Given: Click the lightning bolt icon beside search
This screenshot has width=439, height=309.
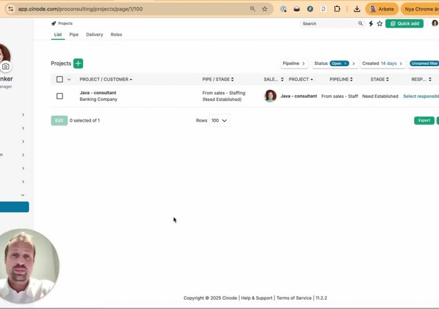Looking at the screenshot, I should point(371,24).
